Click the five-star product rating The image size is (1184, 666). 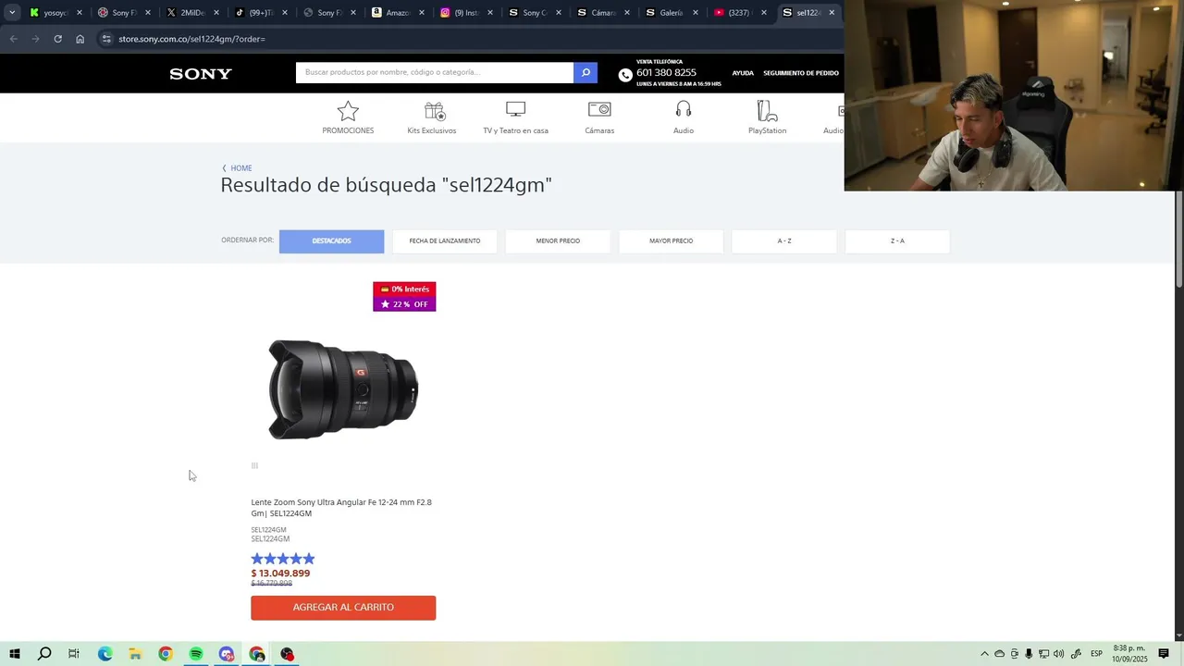[x=283, y=559]
